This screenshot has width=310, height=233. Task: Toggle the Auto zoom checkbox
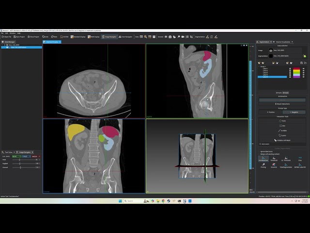(x=260, y=144)
